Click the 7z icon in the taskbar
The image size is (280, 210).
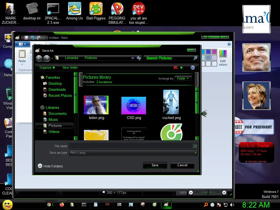(x=119, y=205)
